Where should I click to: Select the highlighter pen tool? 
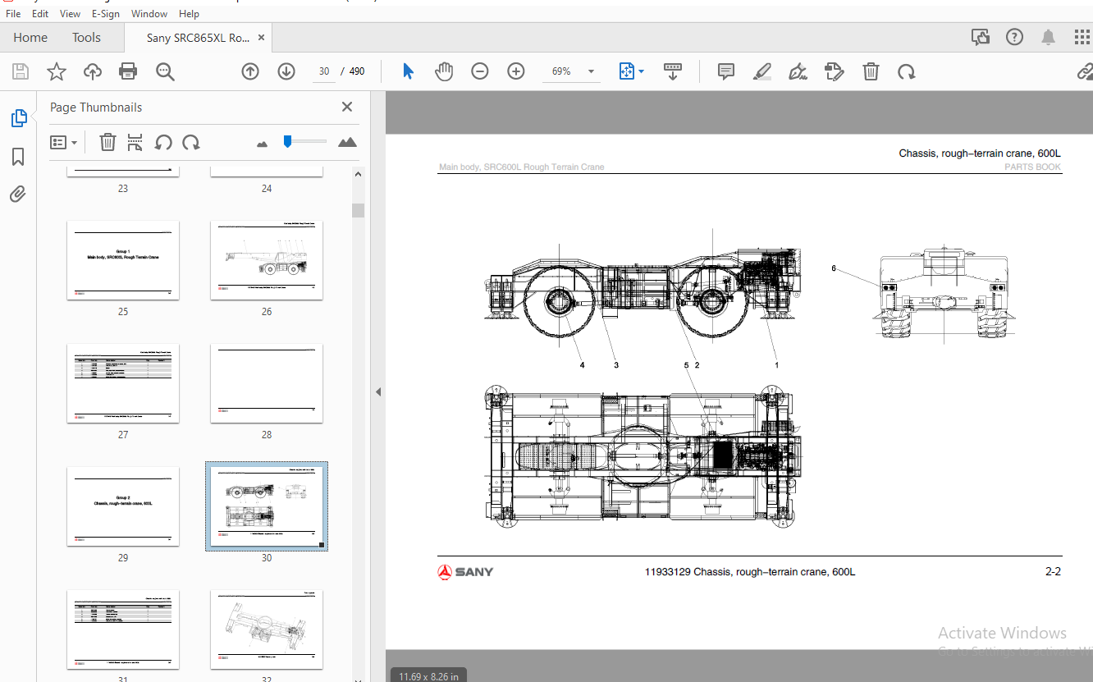762,71
